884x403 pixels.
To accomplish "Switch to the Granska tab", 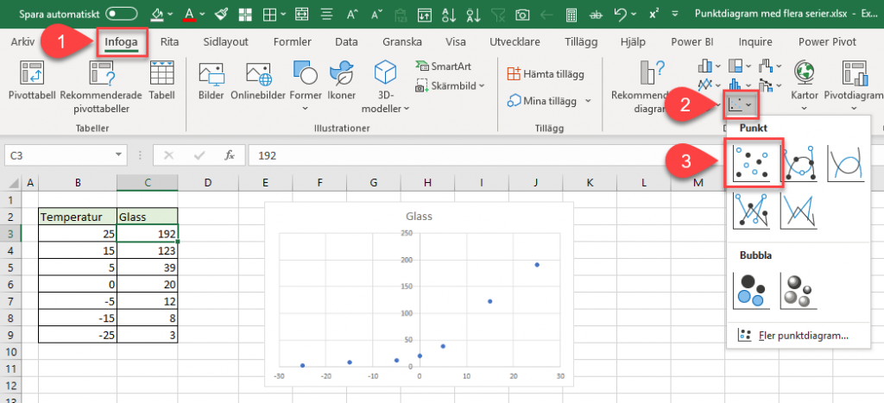I will pos(402,41).
